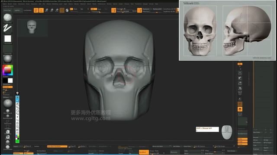Open the empty texture slot
The height and width of the screenshot is (155, 277).
tap(8, 49)
